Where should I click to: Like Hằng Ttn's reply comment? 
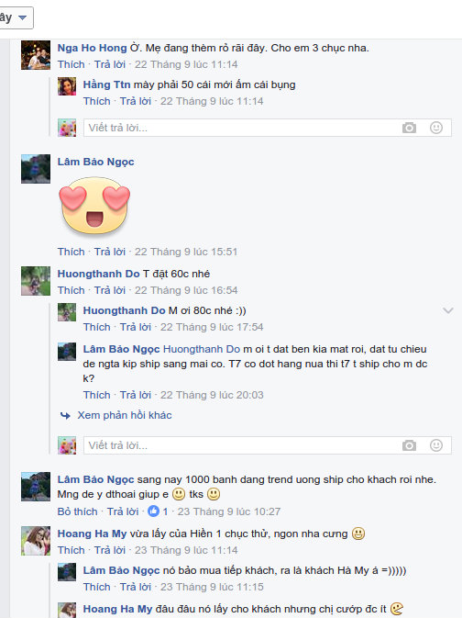tap(96, 101)
